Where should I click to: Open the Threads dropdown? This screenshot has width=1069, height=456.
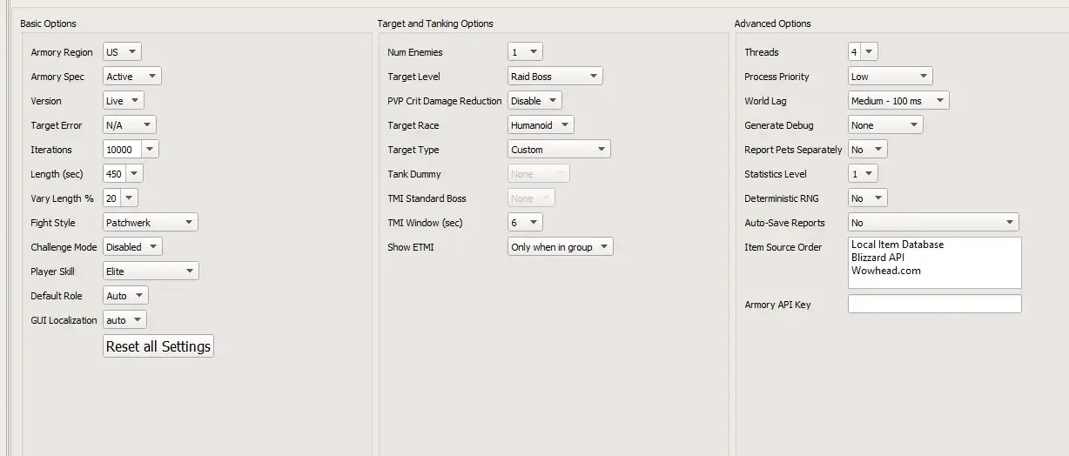click(x=863, y=52)
